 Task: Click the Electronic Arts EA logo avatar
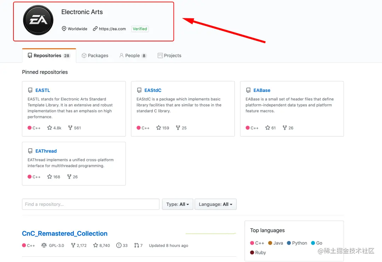click(x=38, y=20)
